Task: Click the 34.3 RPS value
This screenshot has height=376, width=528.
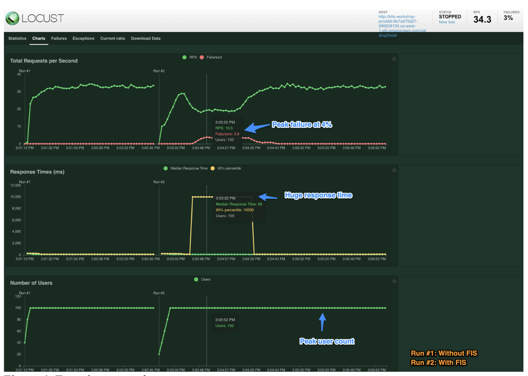Action: coord(482,19)
